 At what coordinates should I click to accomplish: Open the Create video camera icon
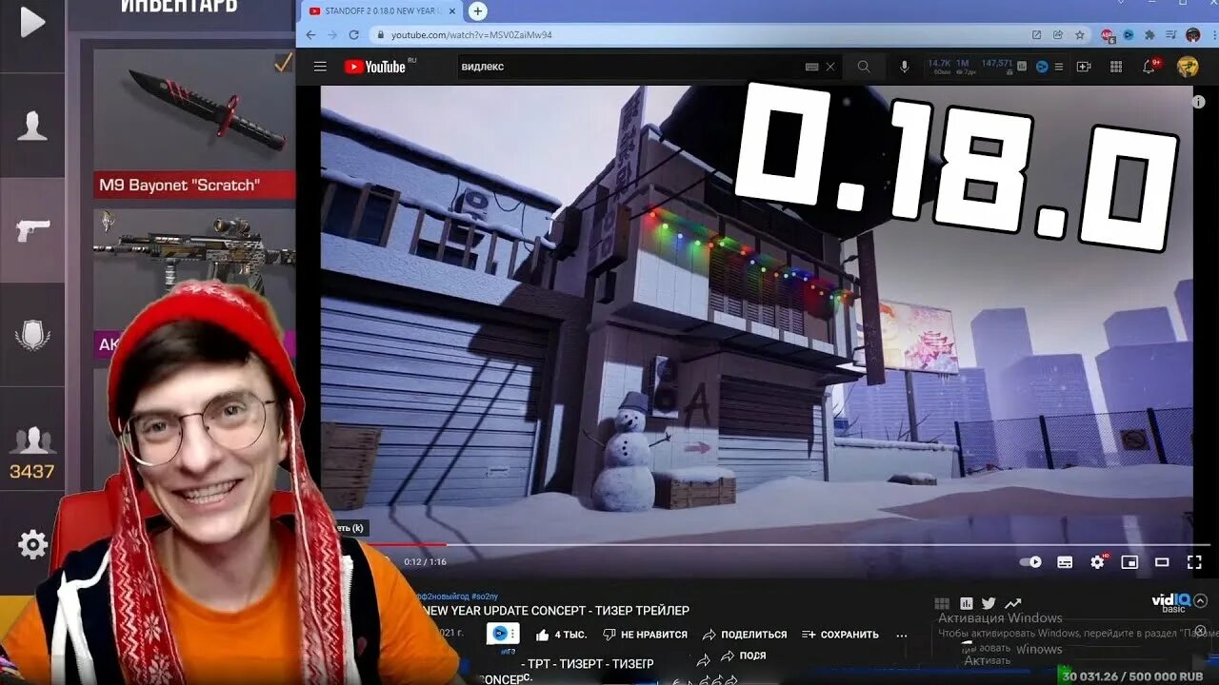1084,67
